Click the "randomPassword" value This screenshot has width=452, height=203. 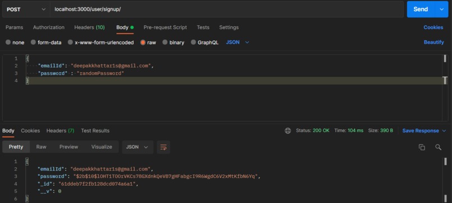click(100, 73)
